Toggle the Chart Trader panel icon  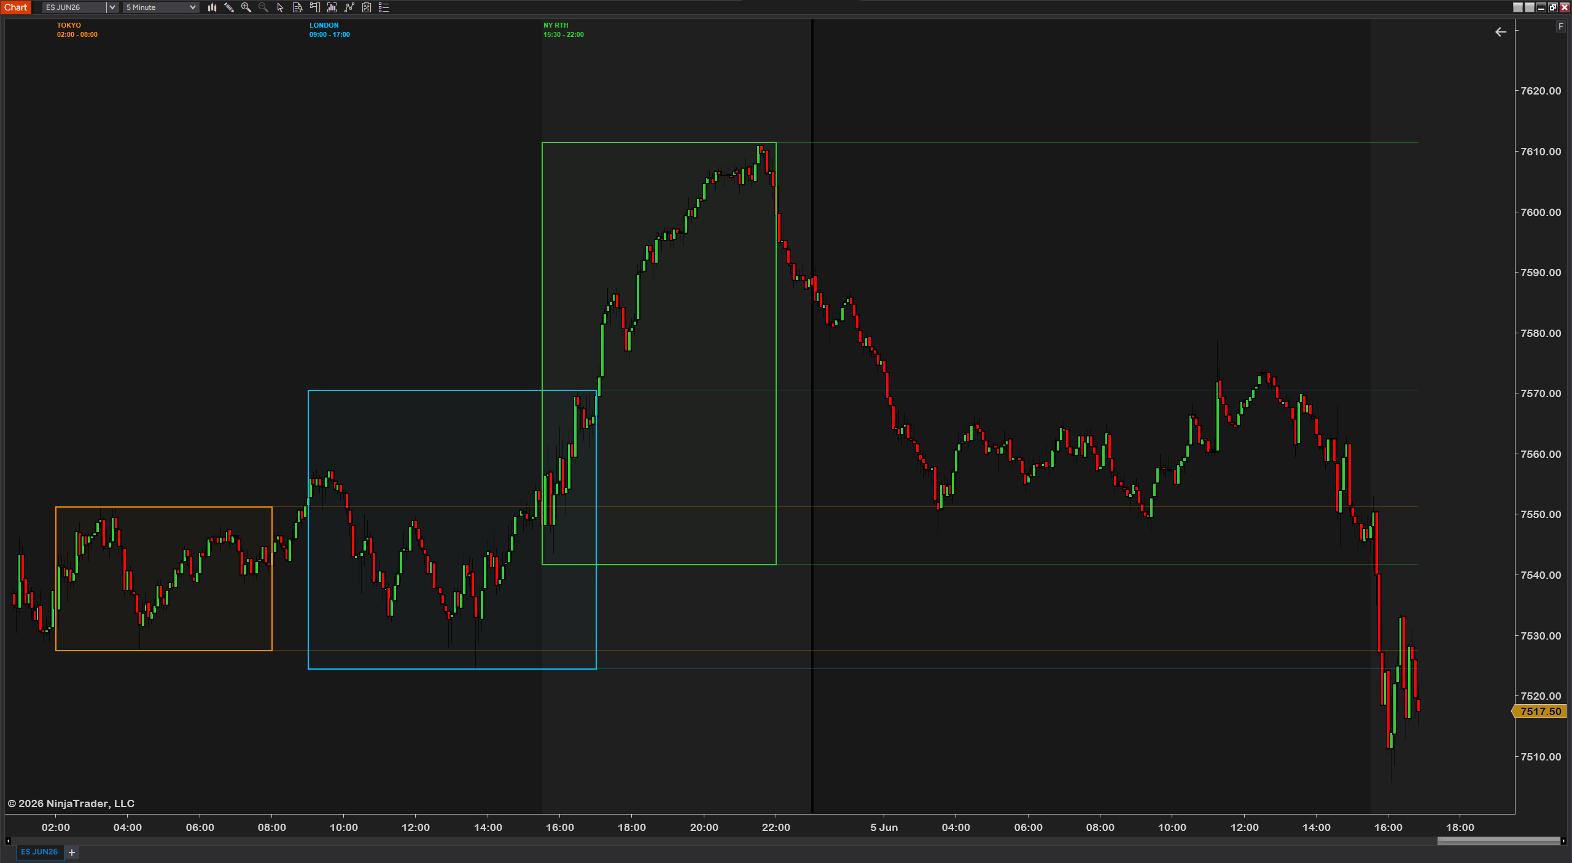(315, 7)
